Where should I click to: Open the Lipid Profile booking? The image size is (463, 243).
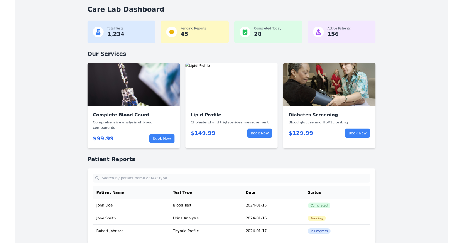coord(260,133)
